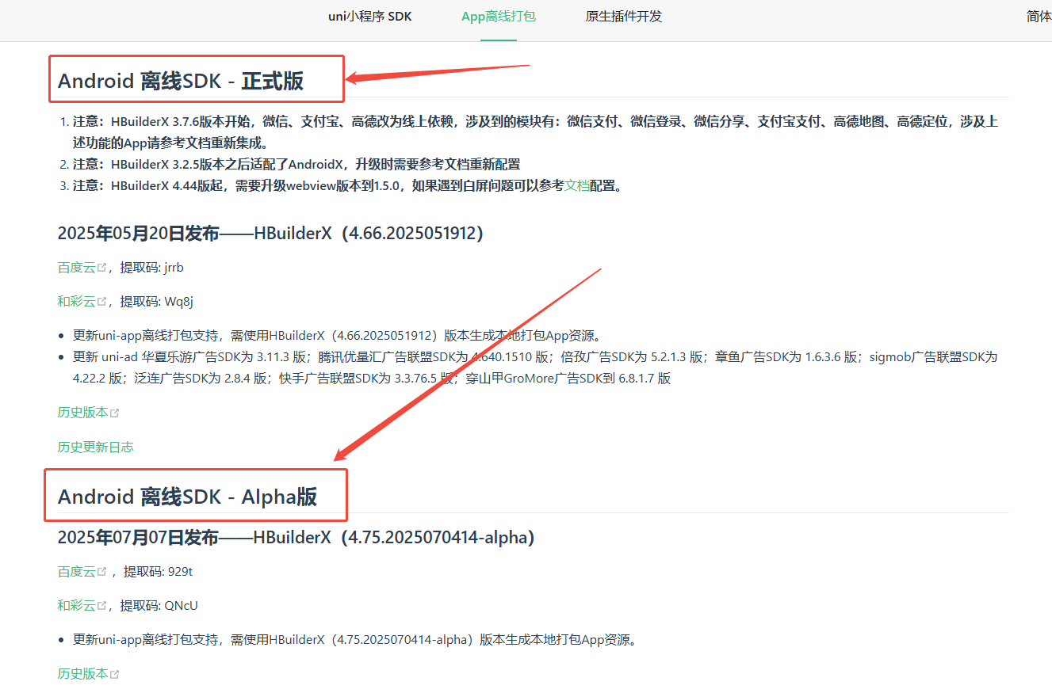
Task: Click 百度云 link with extraction code 929t
Action: pos(76,572)
